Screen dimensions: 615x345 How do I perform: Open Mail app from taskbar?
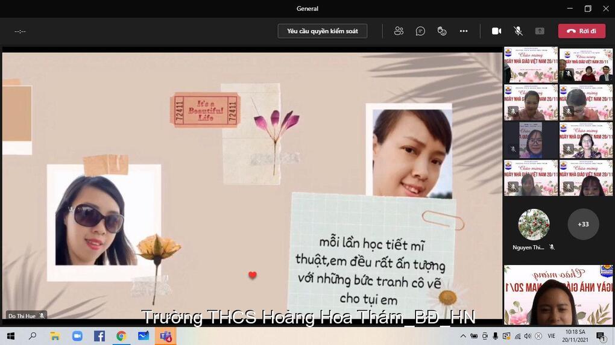143,336
